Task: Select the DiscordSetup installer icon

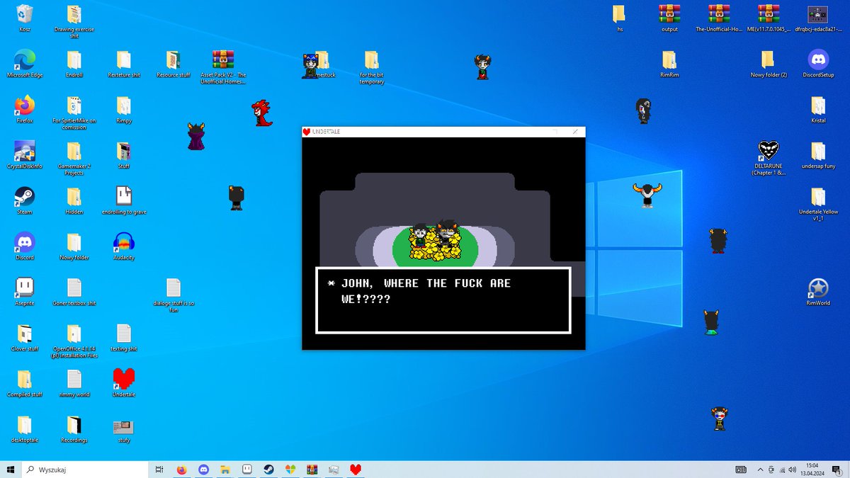Action: 818,64
